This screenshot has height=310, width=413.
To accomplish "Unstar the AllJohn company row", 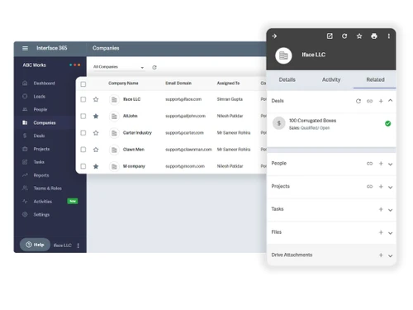I will [x=96, y=116].
